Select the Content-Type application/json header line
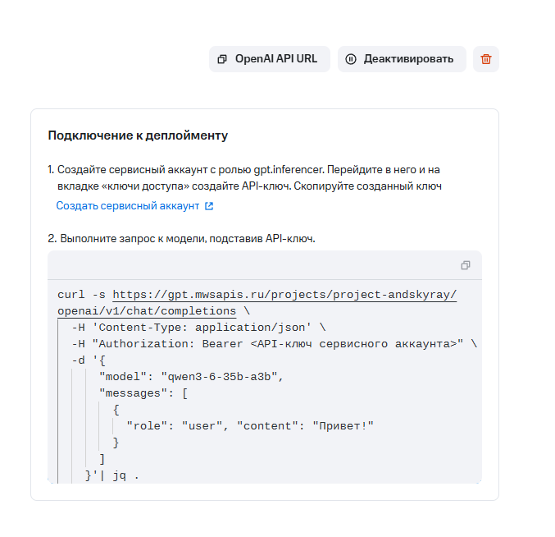 click(198, 327)
